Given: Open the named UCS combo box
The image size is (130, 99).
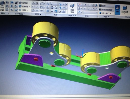Looking at the screenshot, I should [91, 13].
